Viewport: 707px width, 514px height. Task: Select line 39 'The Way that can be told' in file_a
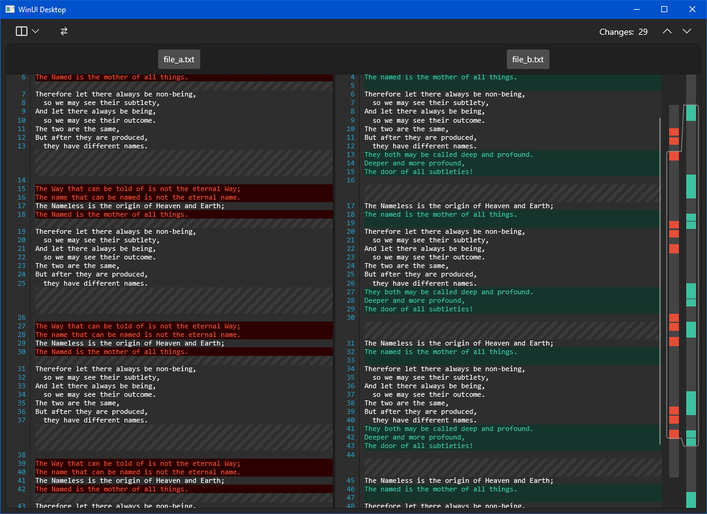[x=184, y=463]
